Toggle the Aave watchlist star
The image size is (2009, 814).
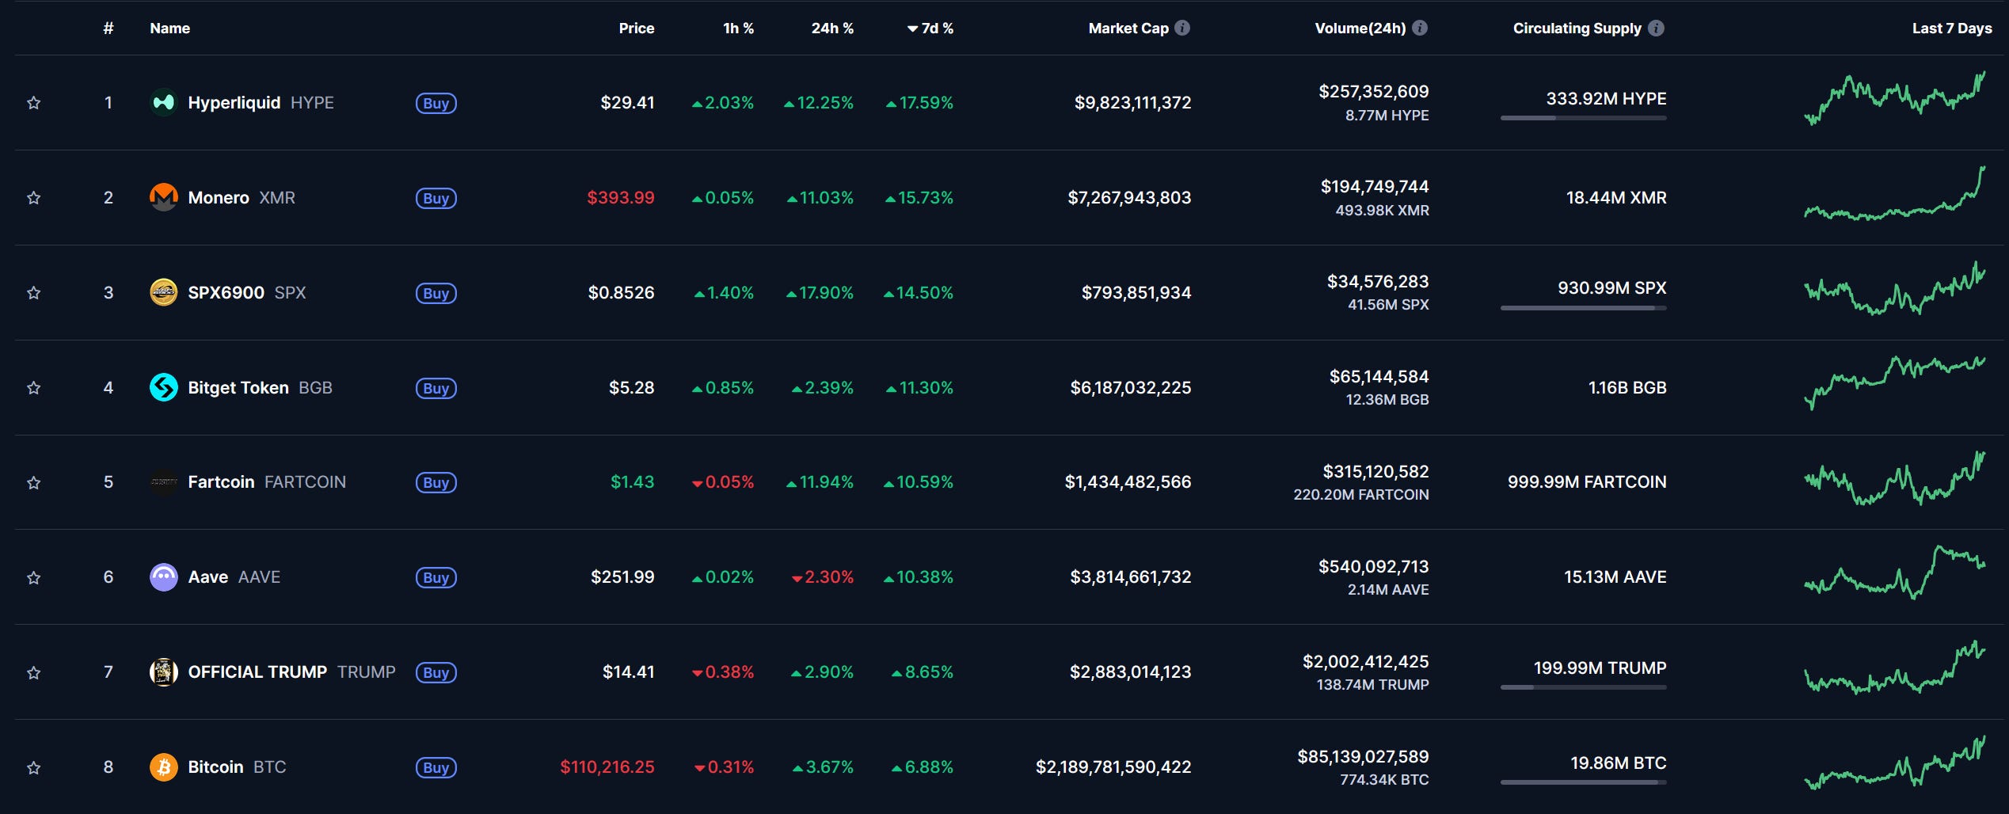pos(33,577)
